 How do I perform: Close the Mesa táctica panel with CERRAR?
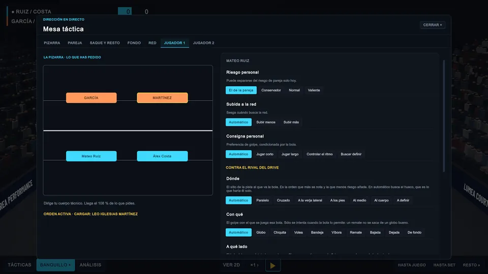point(432,25)
